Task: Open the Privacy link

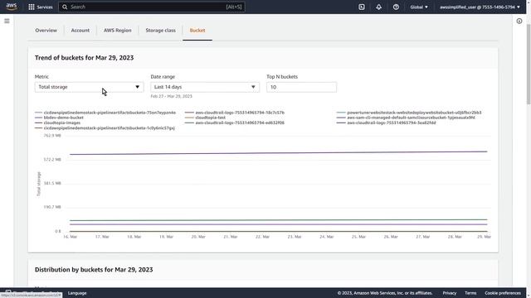Action: [x=450, y=293]
